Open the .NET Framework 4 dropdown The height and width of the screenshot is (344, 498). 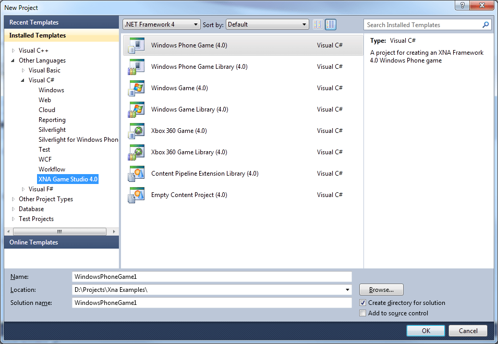click(162, 24)
